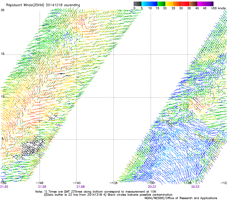Click the blue 10-15 knots legend color
This screenshot has width=227, height=200.
[153, 4]
